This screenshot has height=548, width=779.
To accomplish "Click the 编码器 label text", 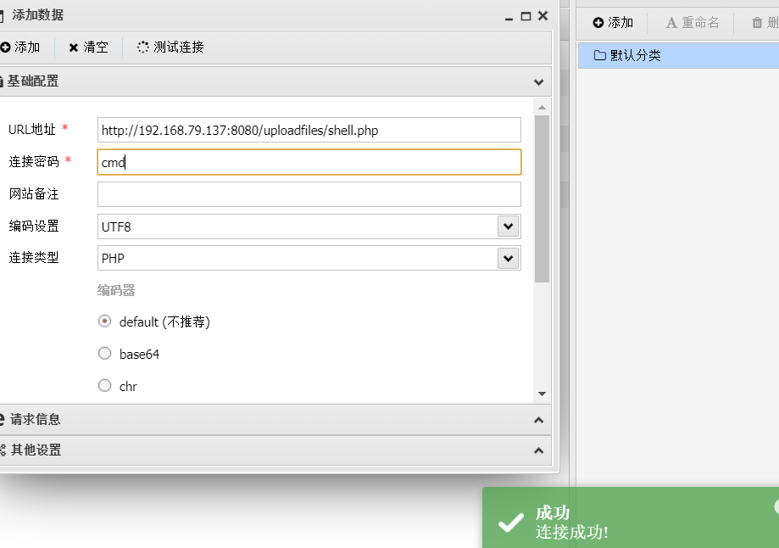I will (x=116, y=290).
